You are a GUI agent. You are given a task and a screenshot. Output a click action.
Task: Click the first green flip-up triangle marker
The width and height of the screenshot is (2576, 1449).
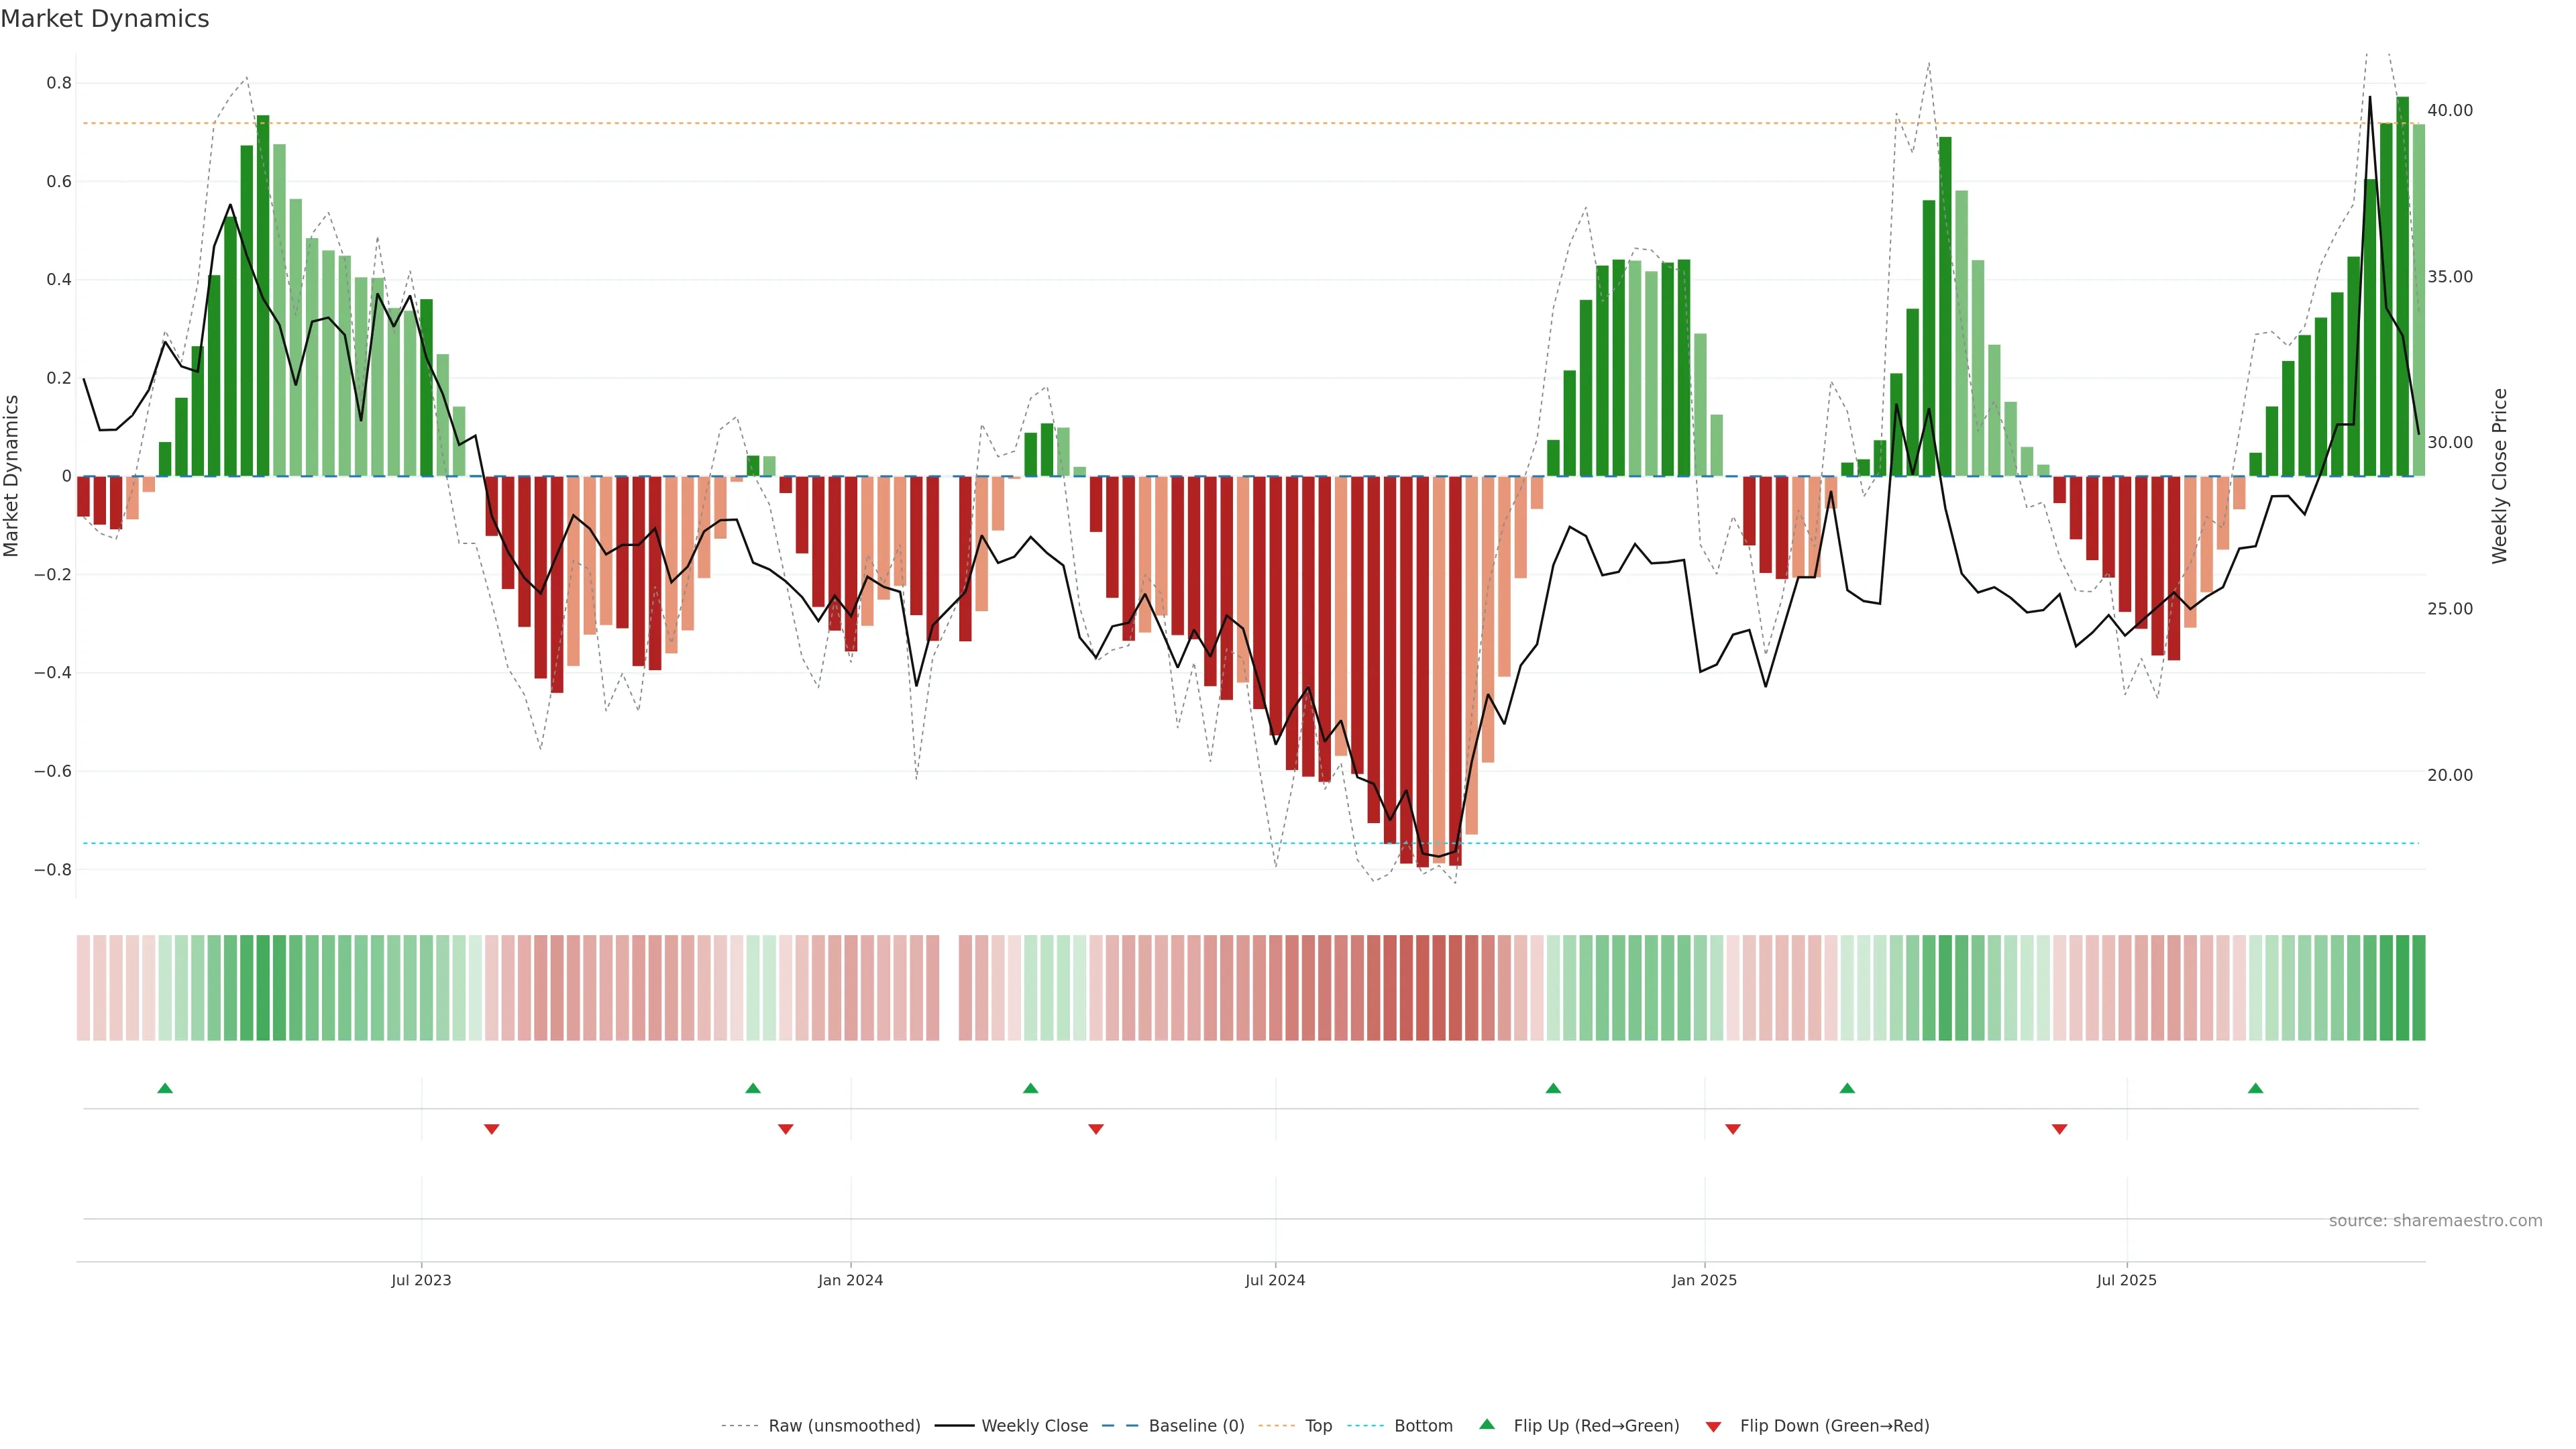pyautogui.click(x=165, y=1088)
